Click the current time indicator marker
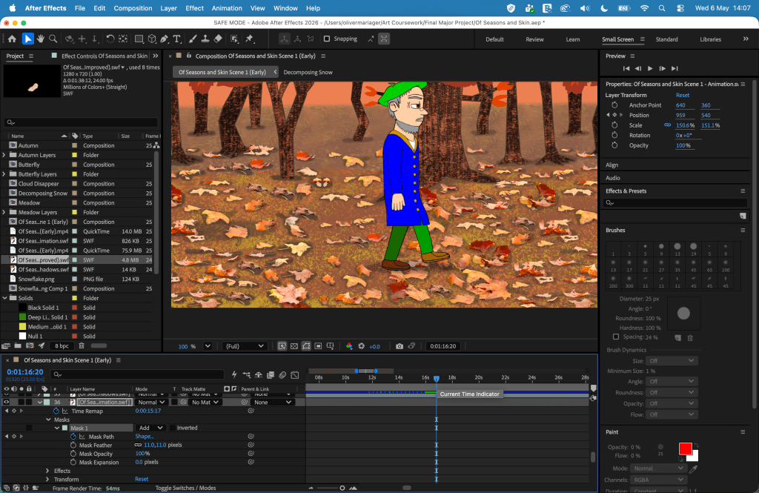759x493 pixels. [436, 379]
